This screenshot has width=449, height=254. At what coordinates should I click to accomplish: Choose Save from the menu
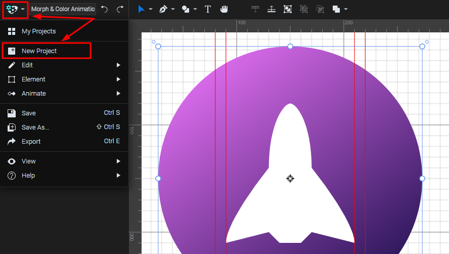(x=64, y=113)
